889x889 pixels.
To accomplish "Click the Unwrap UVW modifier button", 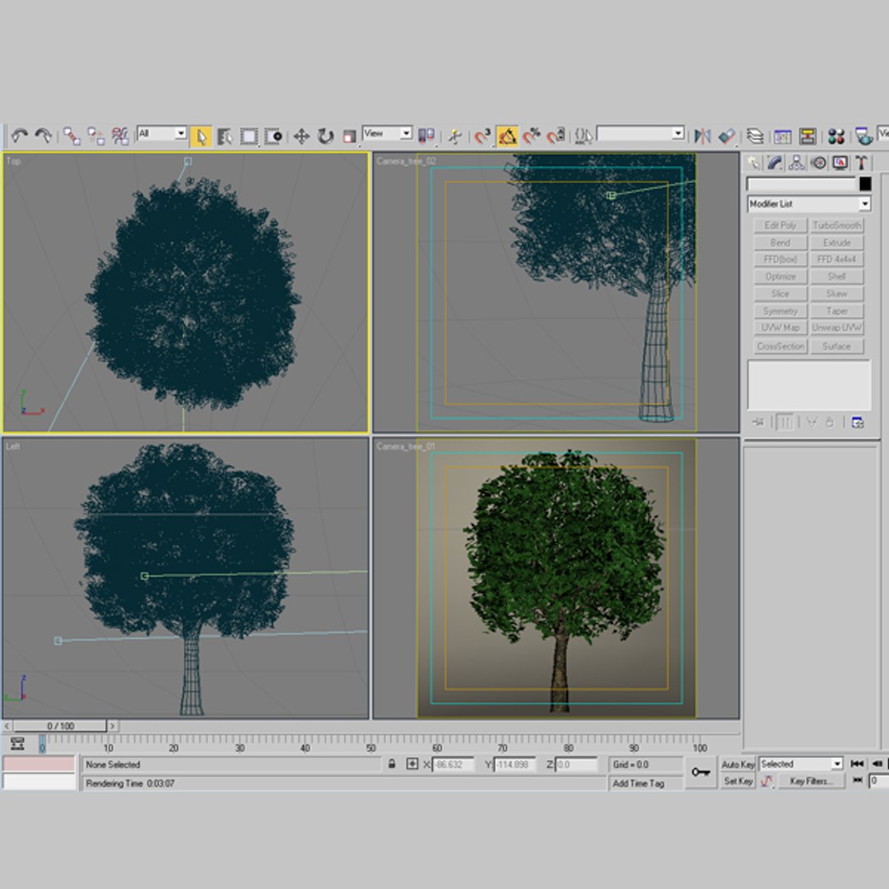I will 837,328.
